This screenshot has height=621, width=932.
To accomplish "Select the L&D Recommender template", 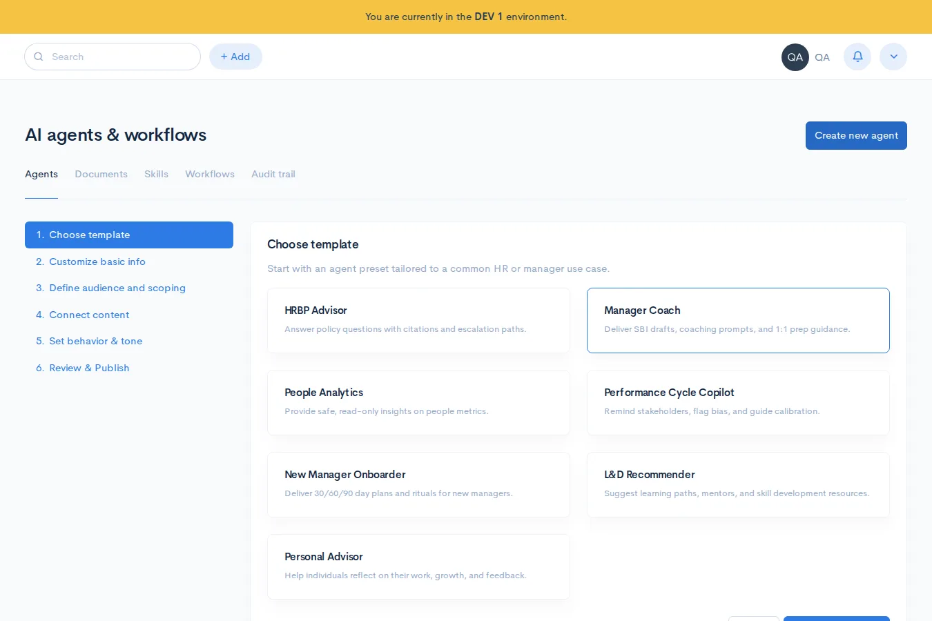I will 738,484.
